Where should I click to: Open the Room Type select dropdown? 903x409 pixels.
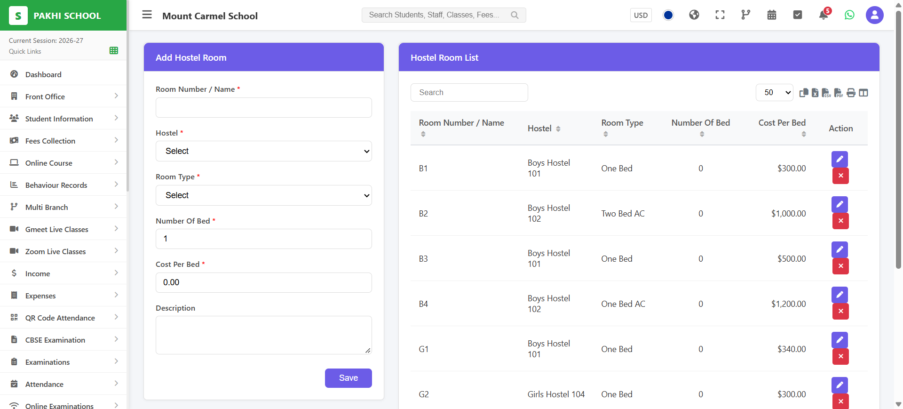pyautogui.click(x=264, y=195)
